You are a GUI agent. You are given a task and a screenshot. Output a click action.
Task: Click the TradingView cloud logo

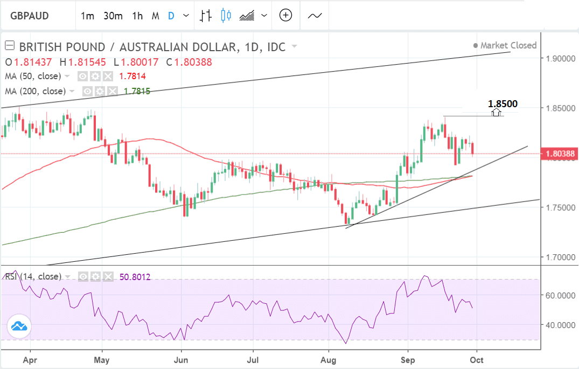click(x=19, y=326)
